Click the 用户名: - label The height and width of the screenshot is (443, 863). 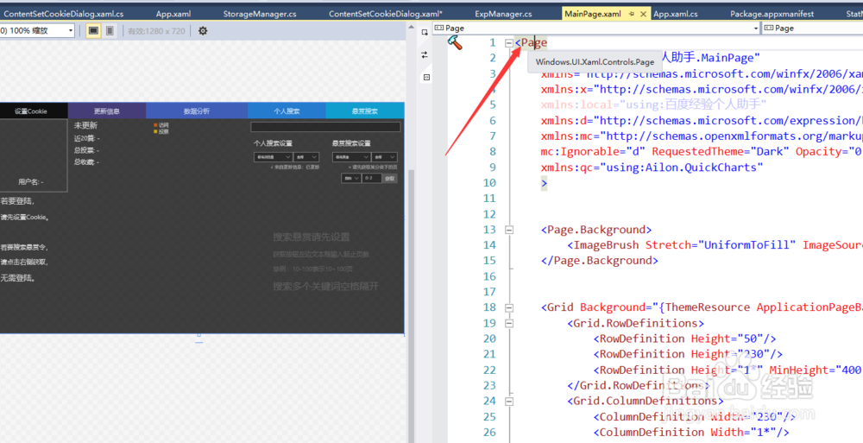click(31, 182)
